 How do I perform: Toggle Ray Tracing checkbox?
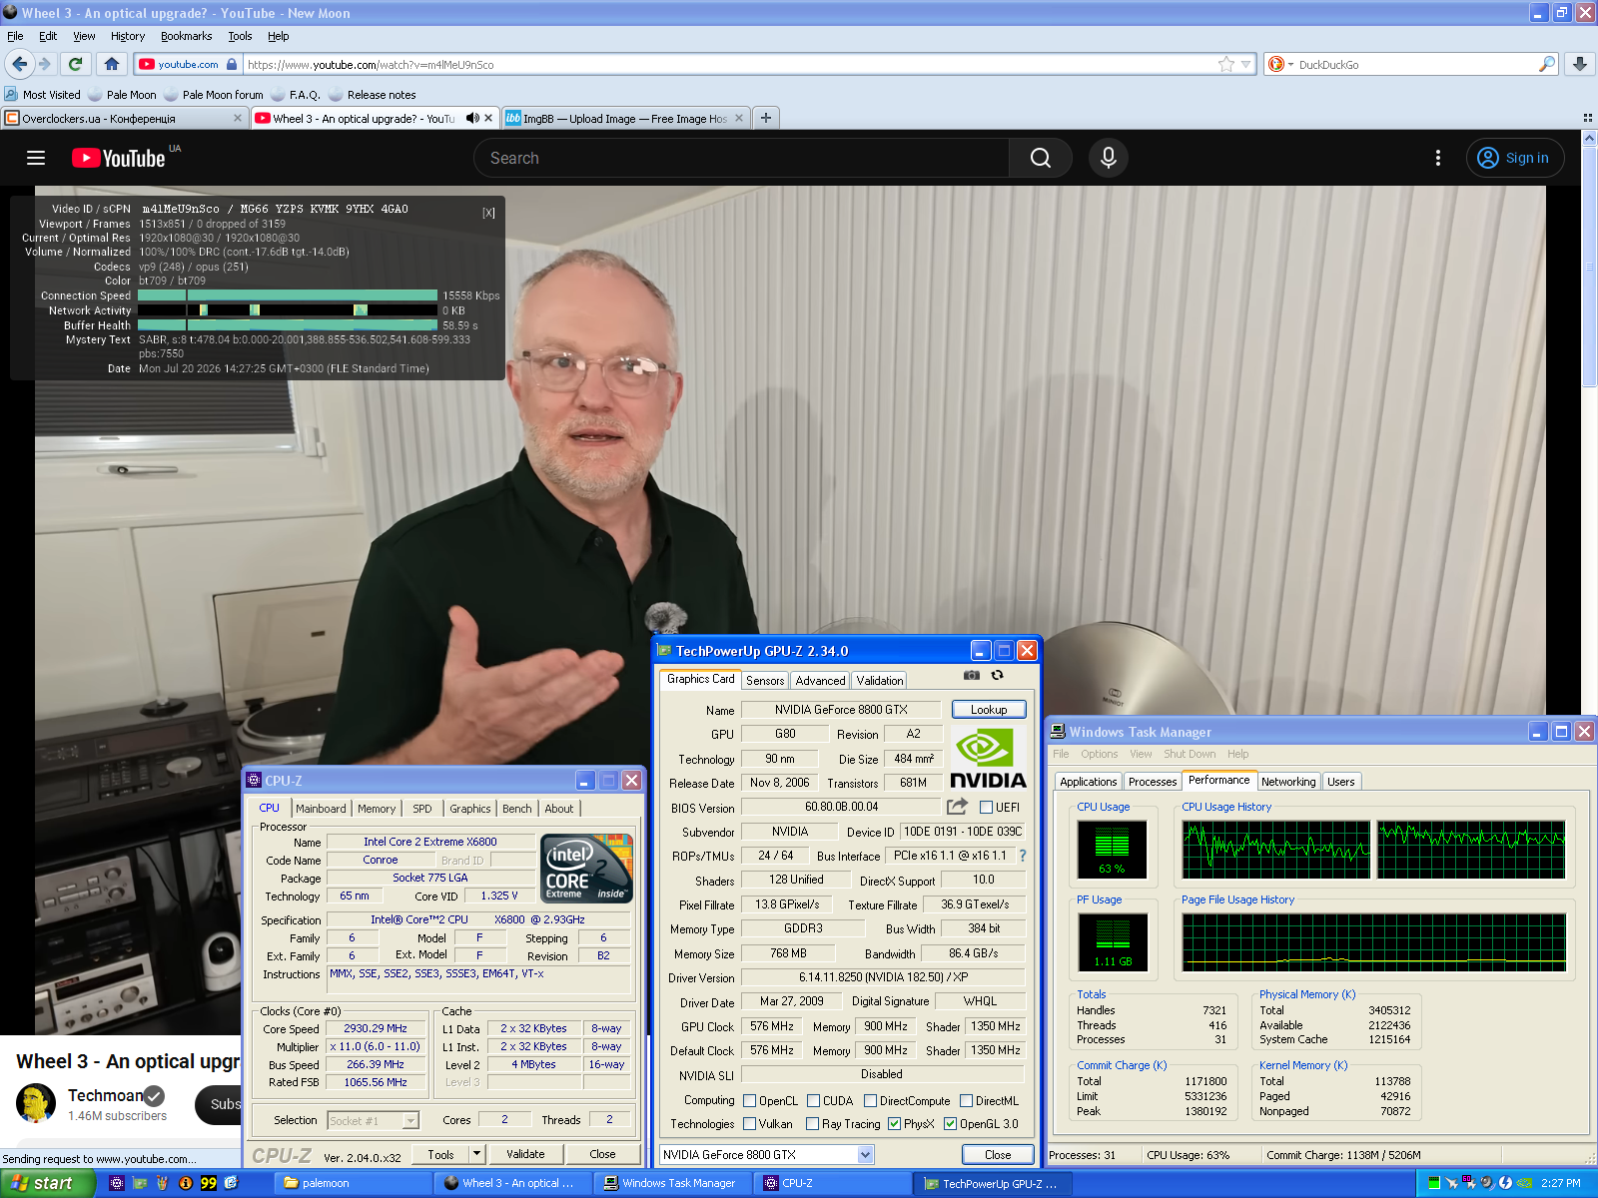pos(813,1124)
